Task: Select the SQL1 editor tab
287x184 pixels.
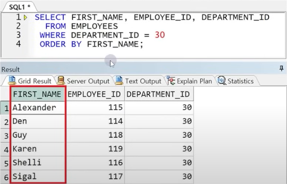Action: tap(20, 7)
